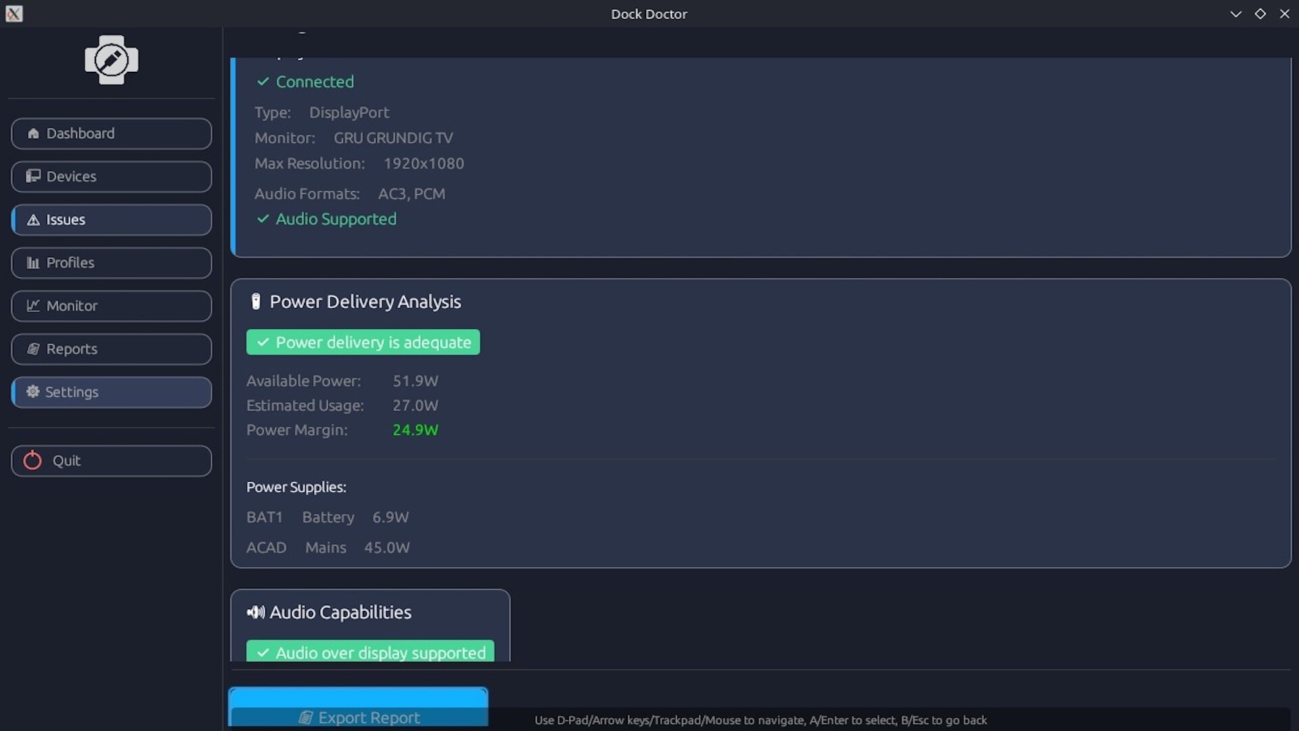
Task: Click the Settings gear icon
Action: coord(32,391)
